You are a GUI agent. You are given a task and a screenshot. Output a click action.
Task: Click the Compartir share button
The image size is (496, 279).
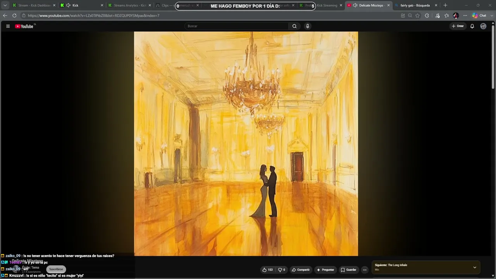click(x=301, y=270)
